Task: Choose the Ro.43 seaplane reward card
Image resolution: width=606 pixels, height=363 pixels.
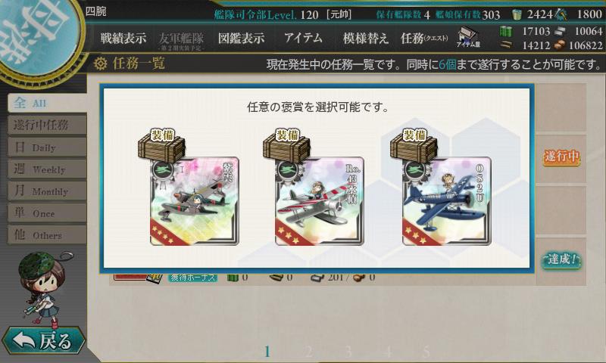Action: [319, 201]
